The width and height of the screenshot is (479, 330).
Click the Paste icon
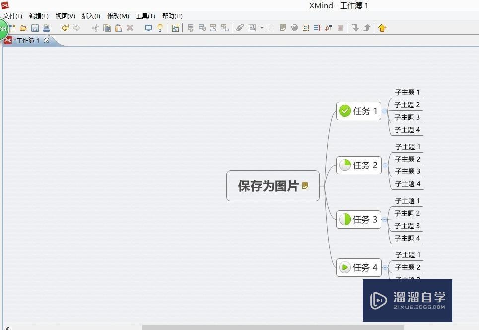click(x=118, y=28)
